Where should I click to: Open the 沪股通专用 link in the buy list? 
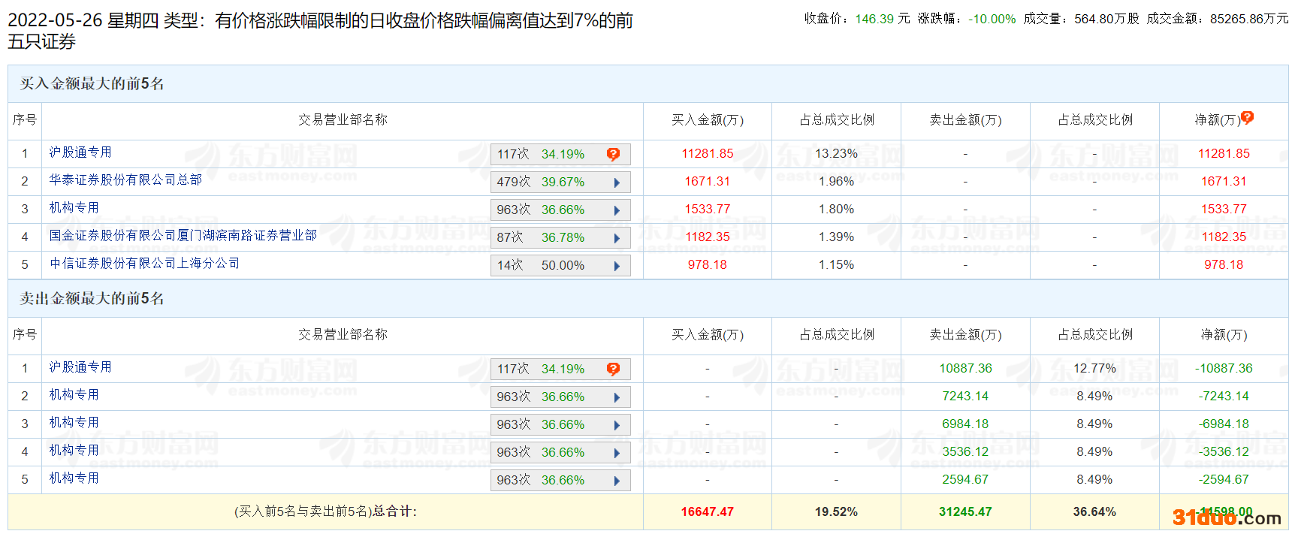pyautogui.click(x=80, y=152)
